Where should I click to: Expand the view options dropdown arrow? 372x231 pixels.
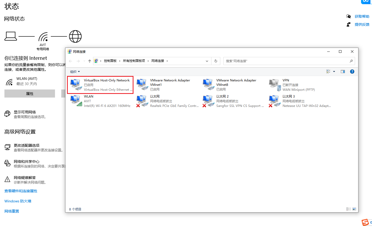click(x=334, y=72)
